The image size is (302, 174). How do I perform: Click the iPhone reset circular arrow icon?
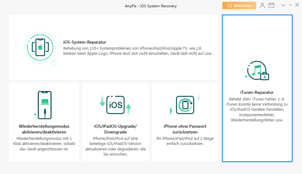click(x=185, y=105)
